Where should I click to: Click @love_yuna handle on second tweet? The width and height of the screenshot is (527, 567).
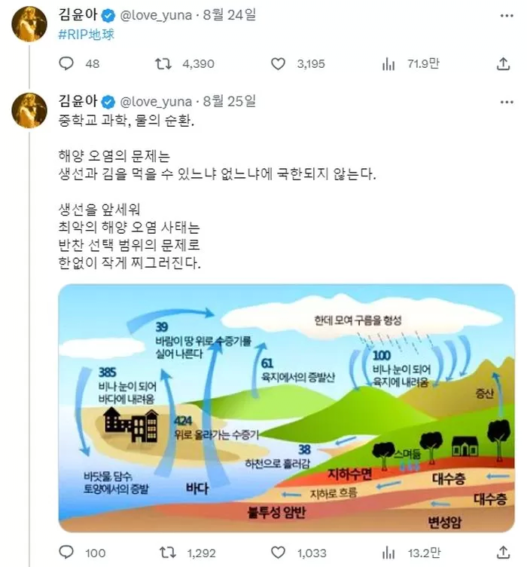(156, 102)
